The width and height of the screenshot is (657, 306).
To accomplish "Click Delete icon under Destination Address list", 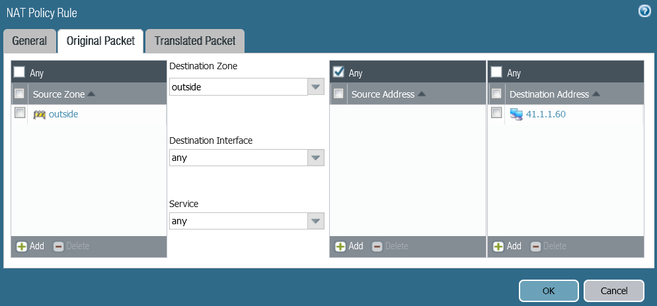I will tap(535, 246).
